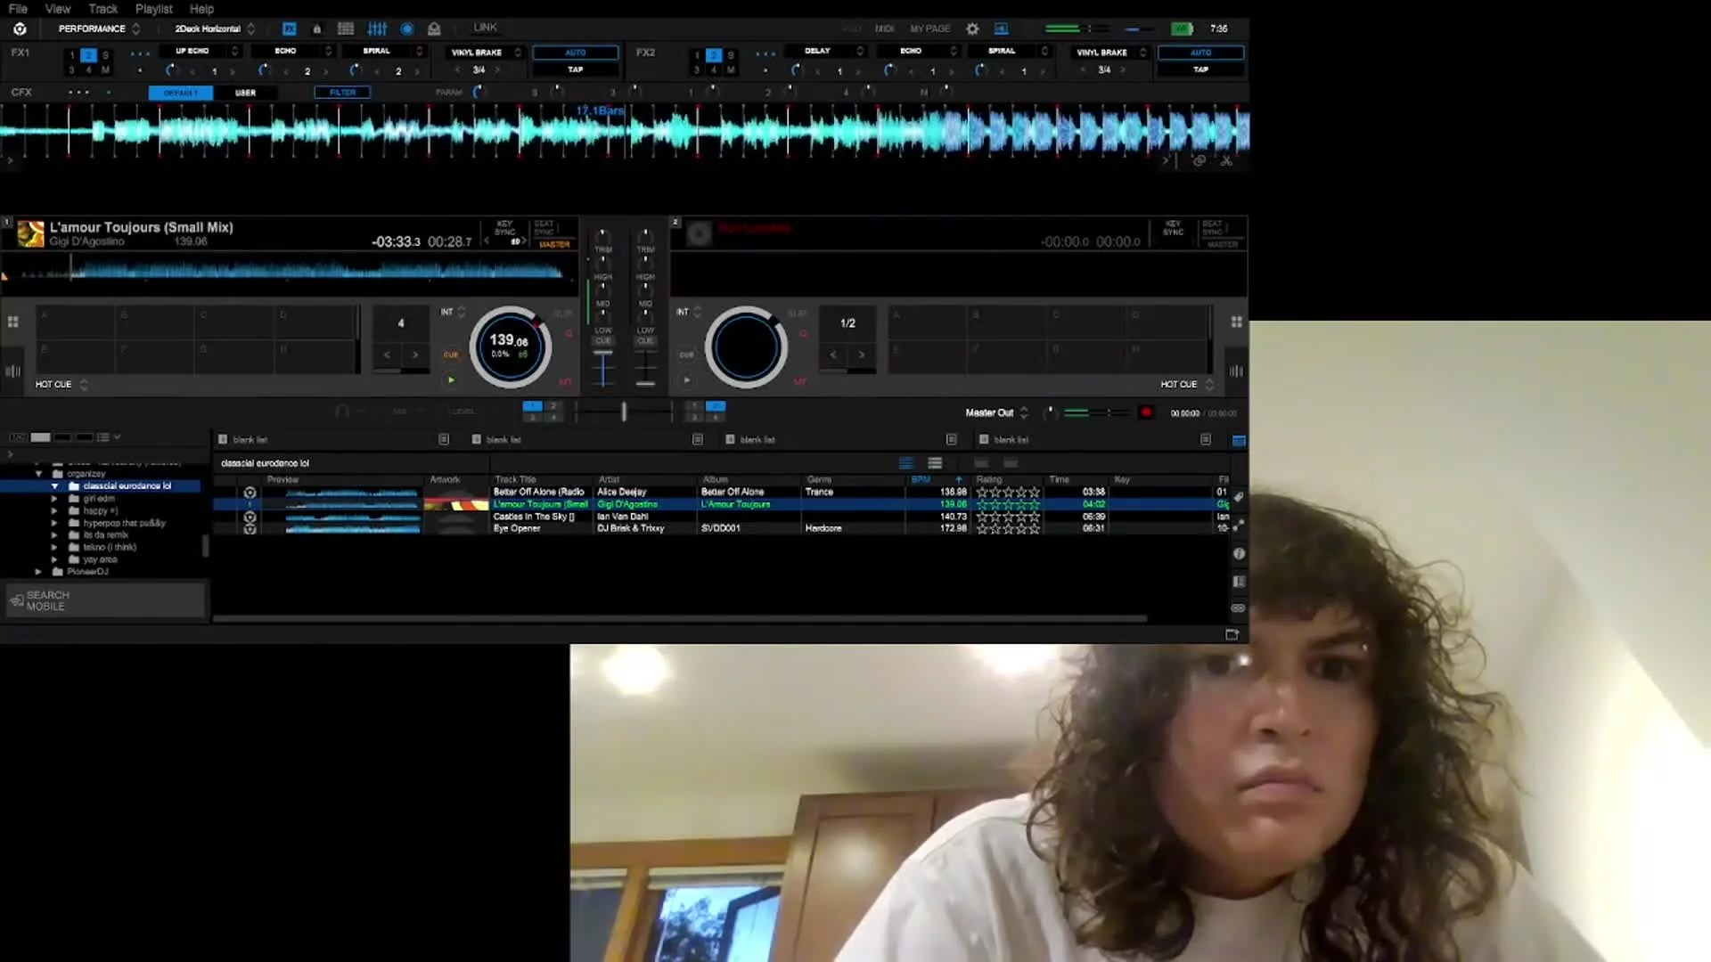Start recording with red record button
Screen dimensions: 1711x962
tap(1146, 412)
